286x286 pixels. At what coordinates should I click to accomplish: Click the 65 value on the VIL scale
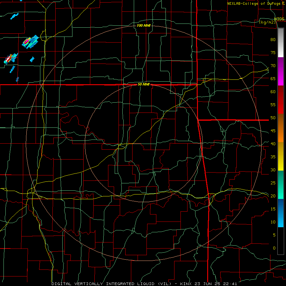273,78
